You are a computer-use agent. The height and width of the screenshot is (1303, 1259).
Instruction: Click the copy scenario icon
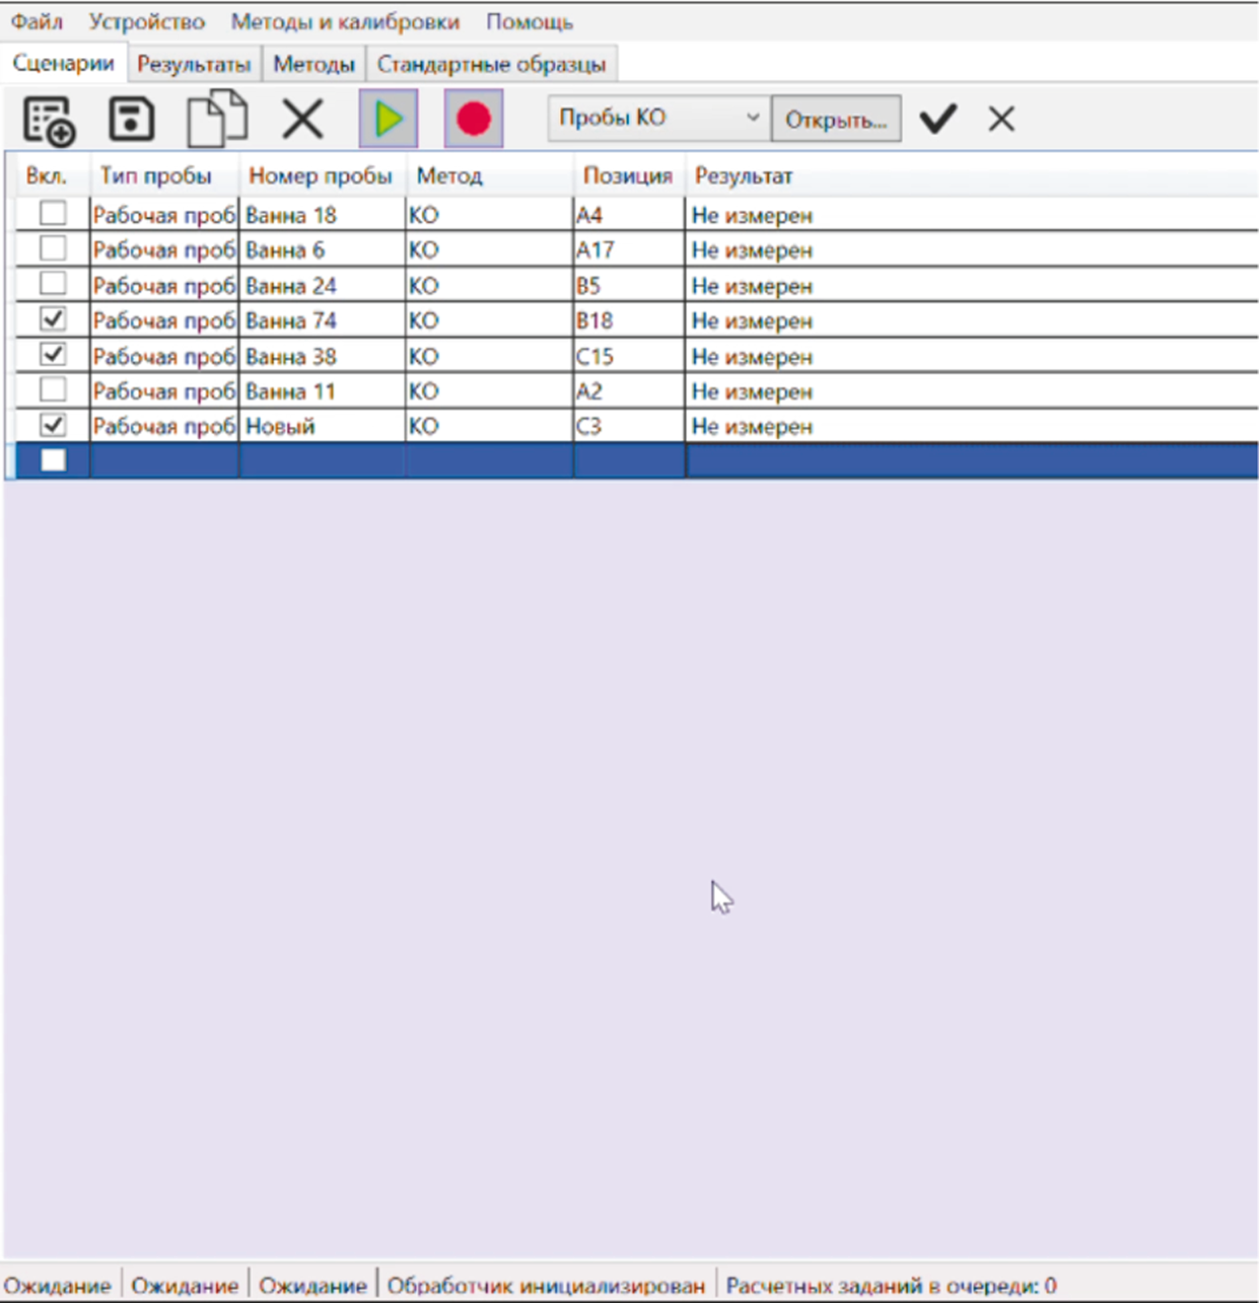pos(217,119)
